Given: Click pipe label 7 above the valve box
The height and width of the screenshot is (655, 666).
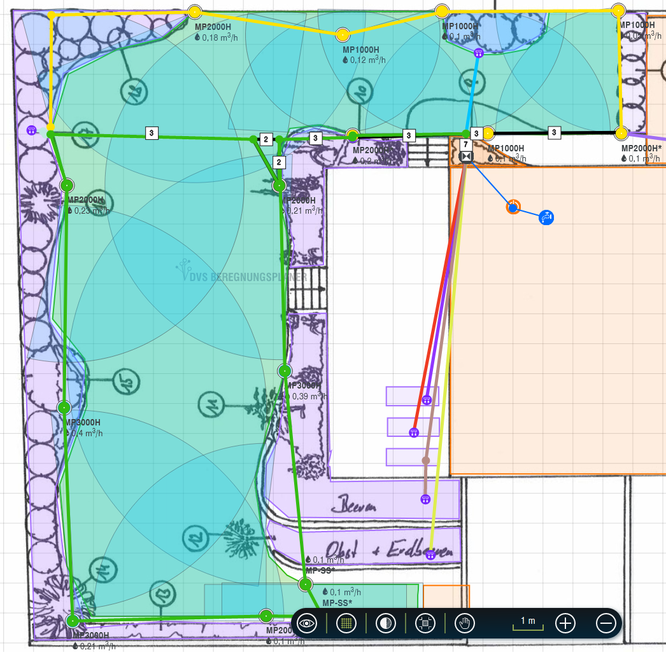Looking at the screenshot, I should pos(466,144).
